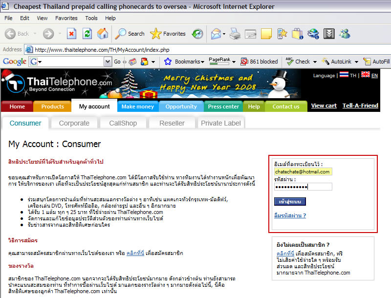Switch language using Thai flag icon

[x=344, y=75]
